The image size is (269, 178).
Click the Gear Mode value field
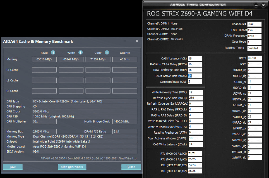(254, 42)
